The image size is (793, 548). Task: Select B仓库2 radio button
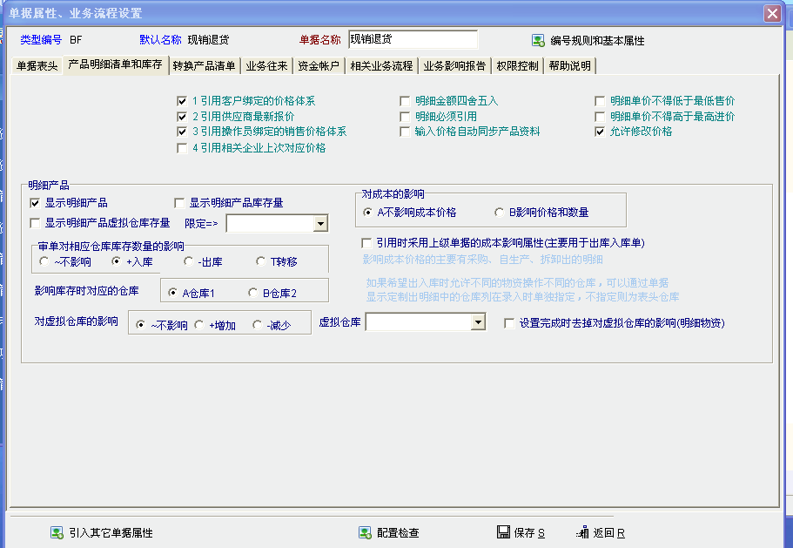click(252, 293)
